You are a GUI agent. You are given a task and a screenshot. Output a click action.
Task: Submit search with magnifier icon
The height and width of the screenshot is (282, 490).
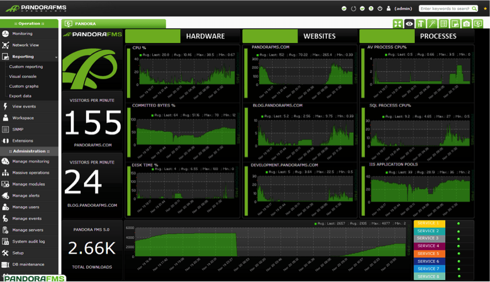tap(475, 9)
